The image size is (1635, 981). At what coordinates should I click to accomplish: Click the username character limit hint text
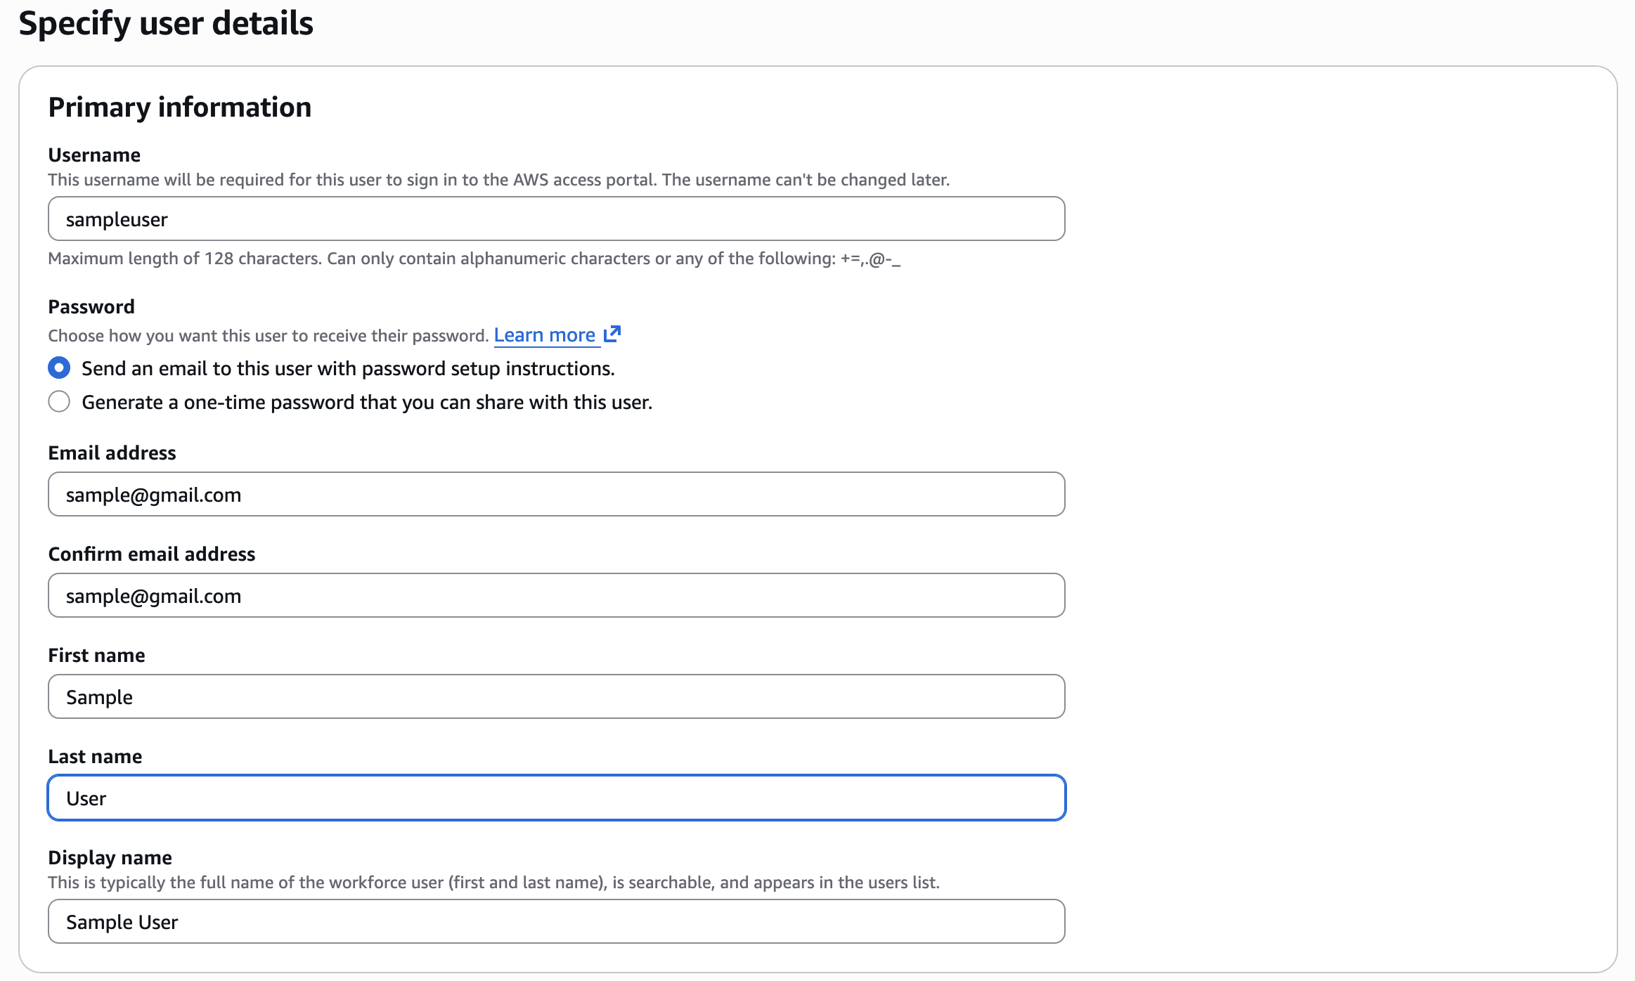click(474, 258)
